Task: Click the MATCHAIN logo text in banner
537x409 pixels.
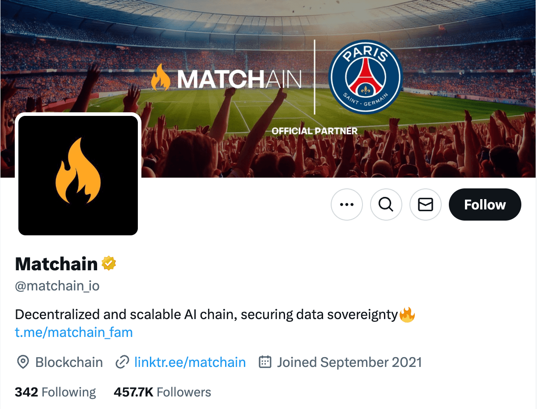Action: (239, 79)
